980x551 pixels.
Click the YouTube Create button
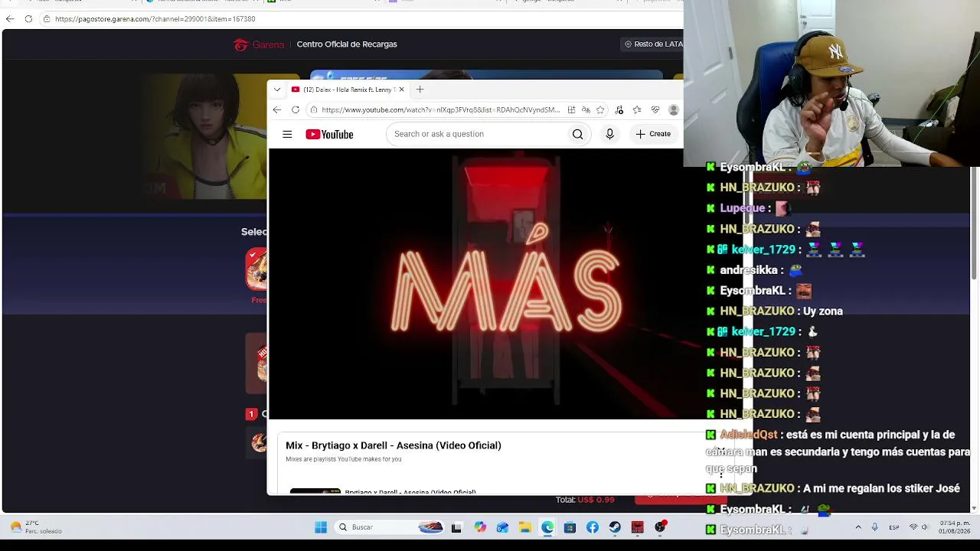coord(653,134)
